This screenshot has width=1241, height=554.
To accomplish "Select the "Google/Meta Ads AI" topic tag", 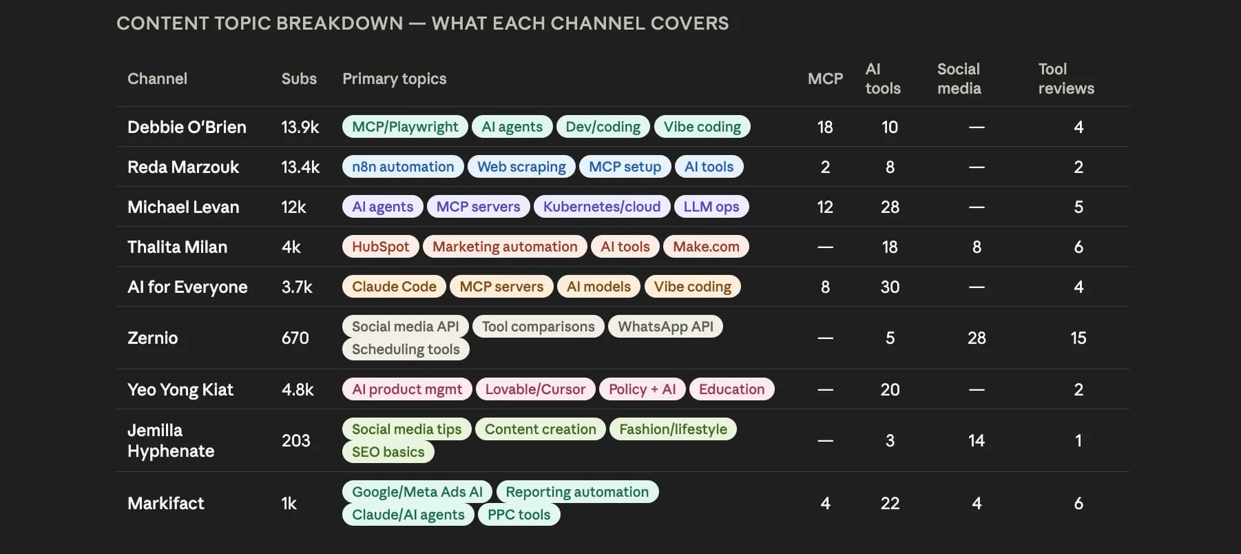I will coord(417,492).
